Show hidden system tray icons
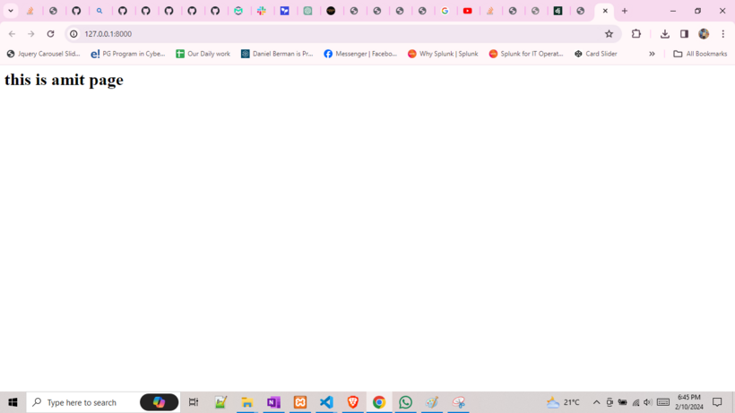Viewport: 735px width, 413px height. point(596,402)
